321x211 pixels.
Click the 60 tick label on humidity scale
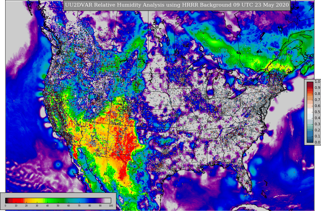pos(69,206)
